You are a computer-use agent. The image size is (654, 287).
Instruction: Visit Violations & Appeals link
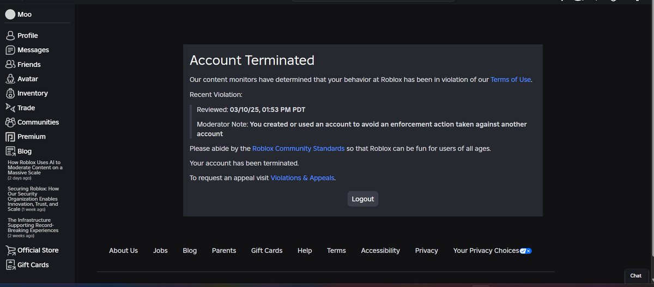(302, 178)
